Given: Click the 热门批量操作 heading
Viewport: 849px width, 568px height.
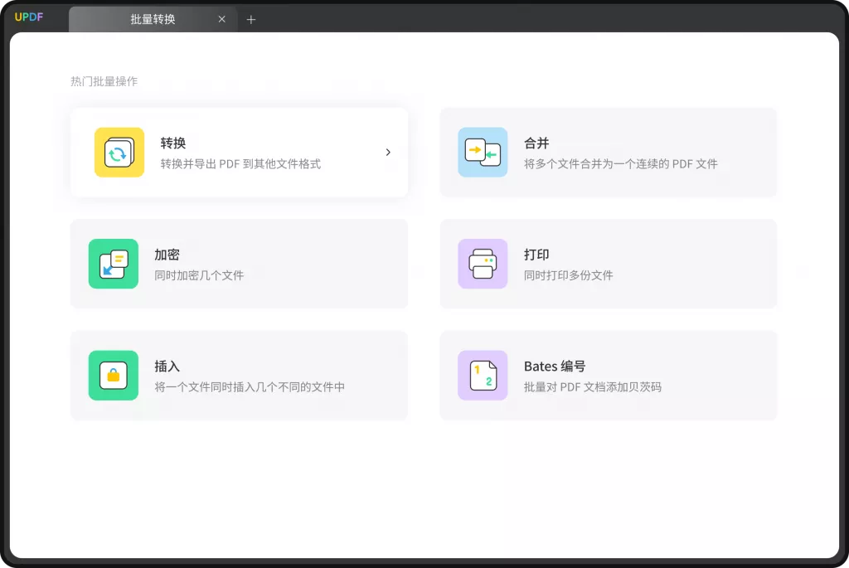Looking at the screenshot, I should tap(104, 81).
